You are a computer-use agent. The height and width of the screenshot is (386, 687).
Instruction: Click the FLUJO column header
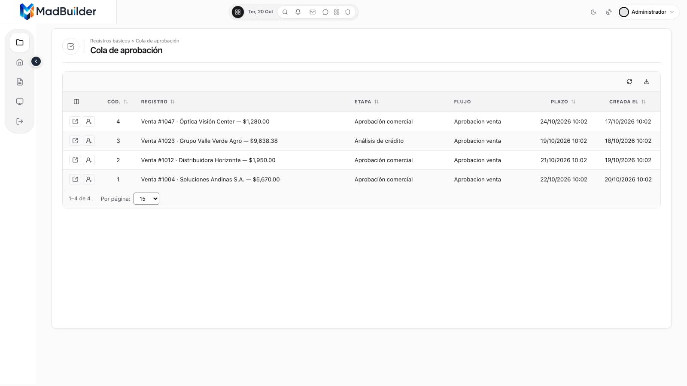click(462, 102)
